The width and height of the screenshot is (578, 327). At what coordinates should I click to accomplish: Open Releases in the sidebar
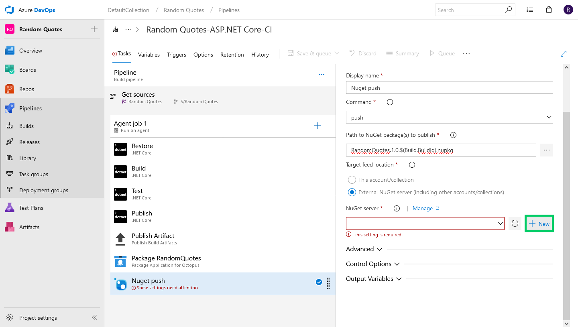[x=29, y=142]
